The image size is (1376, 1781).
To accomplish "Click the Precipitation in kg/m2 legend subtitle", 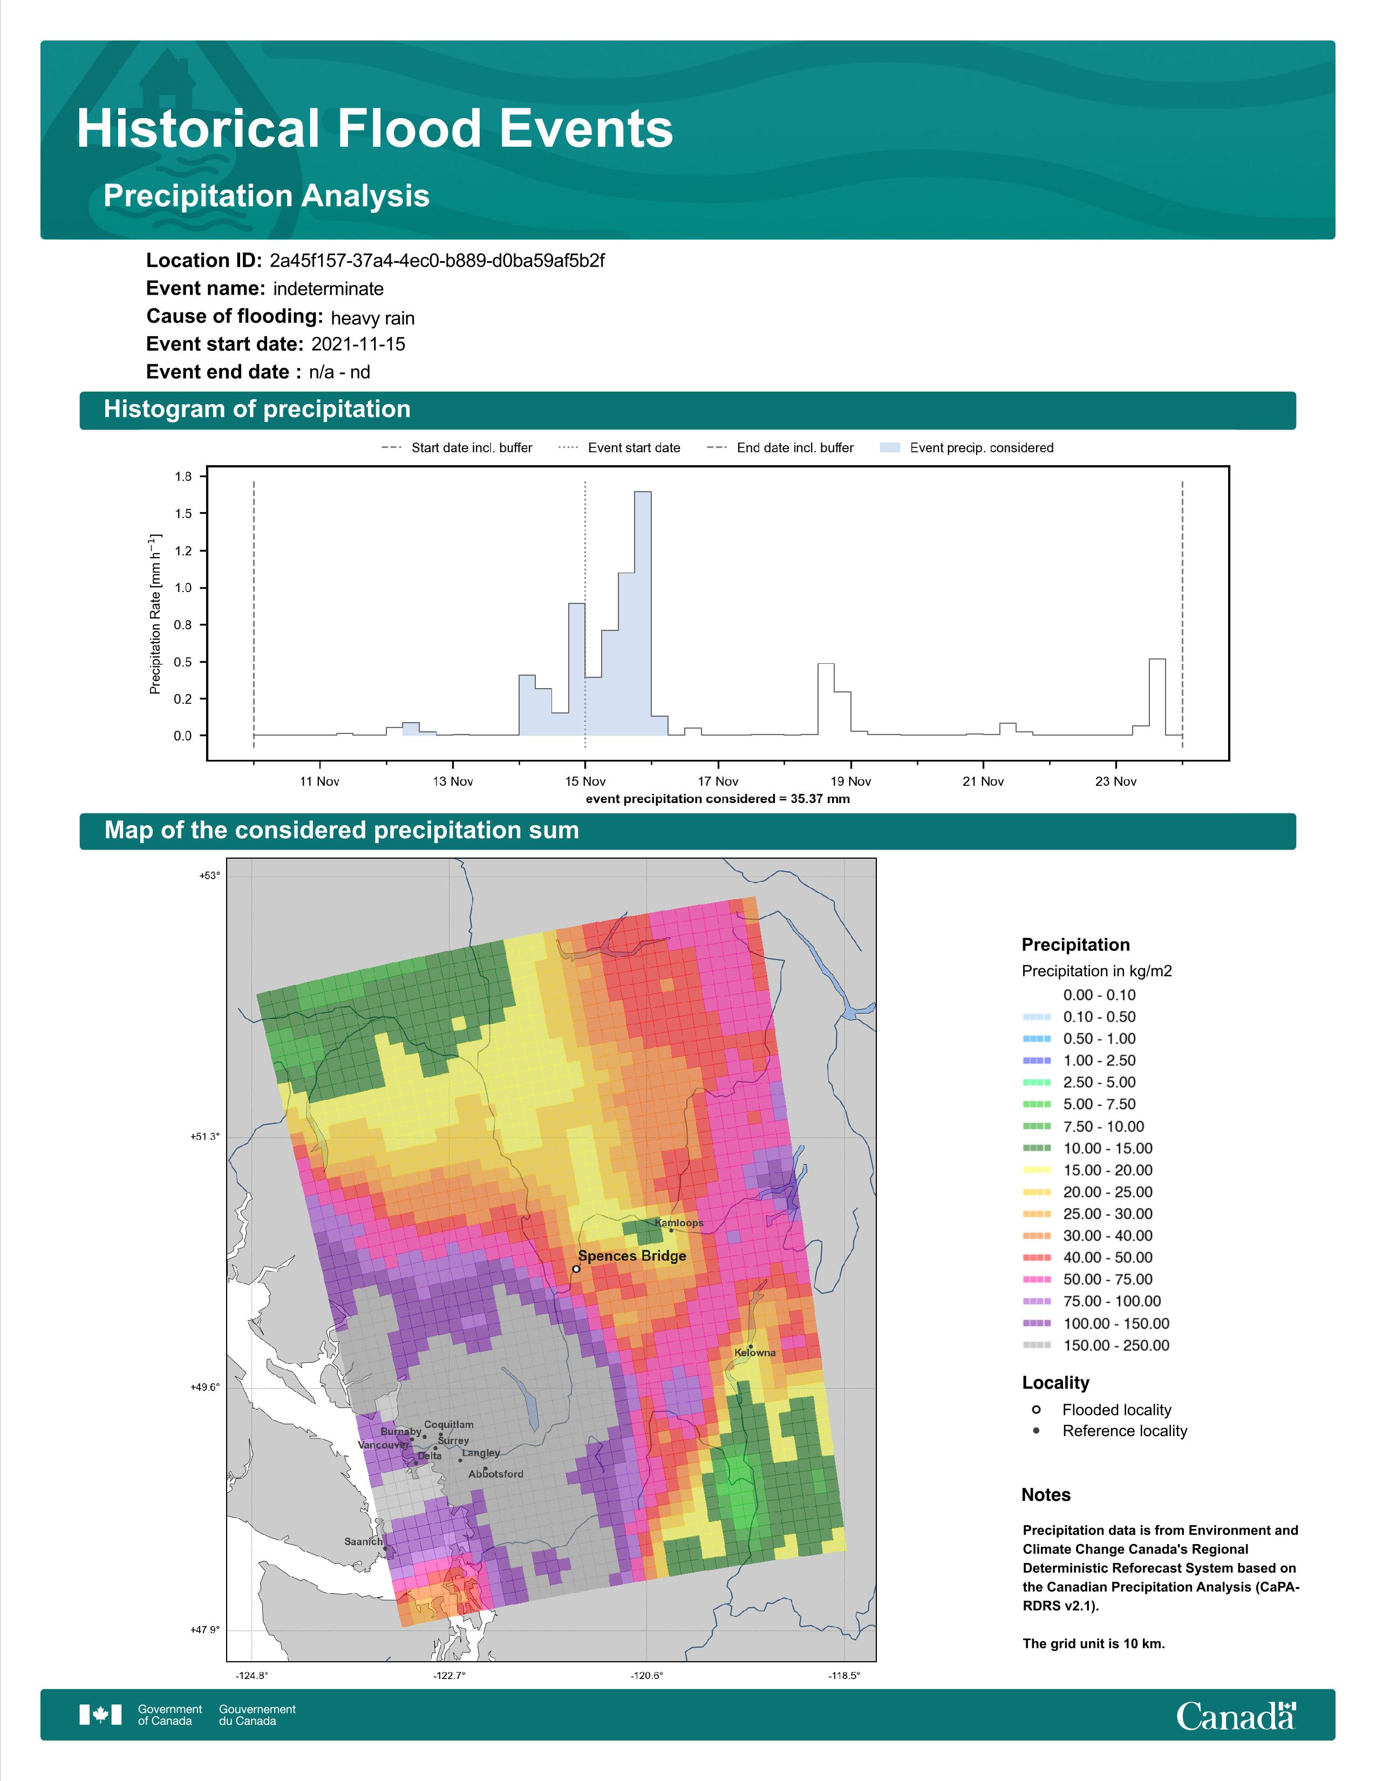I will 1096,970.
